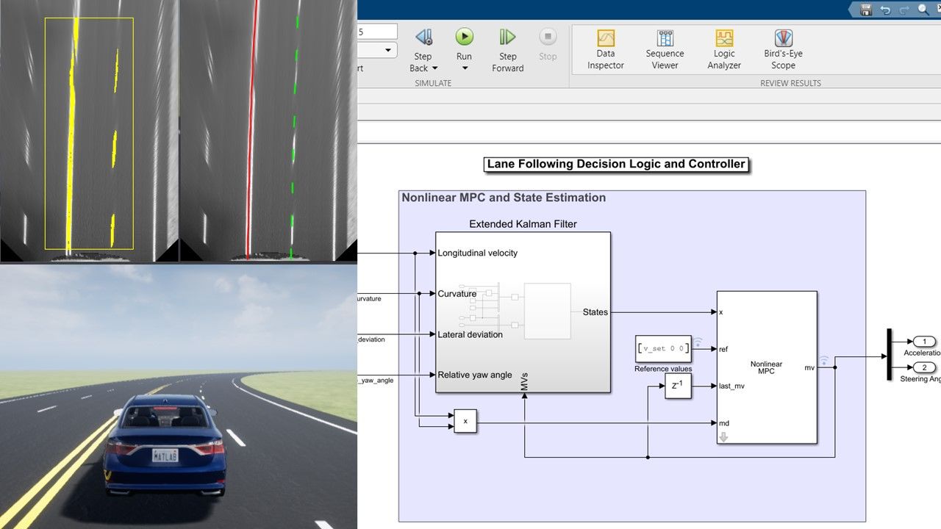Select the Nonlinear MPC block
This screenshot has height=529, width=941.
(x=767, y=367)
